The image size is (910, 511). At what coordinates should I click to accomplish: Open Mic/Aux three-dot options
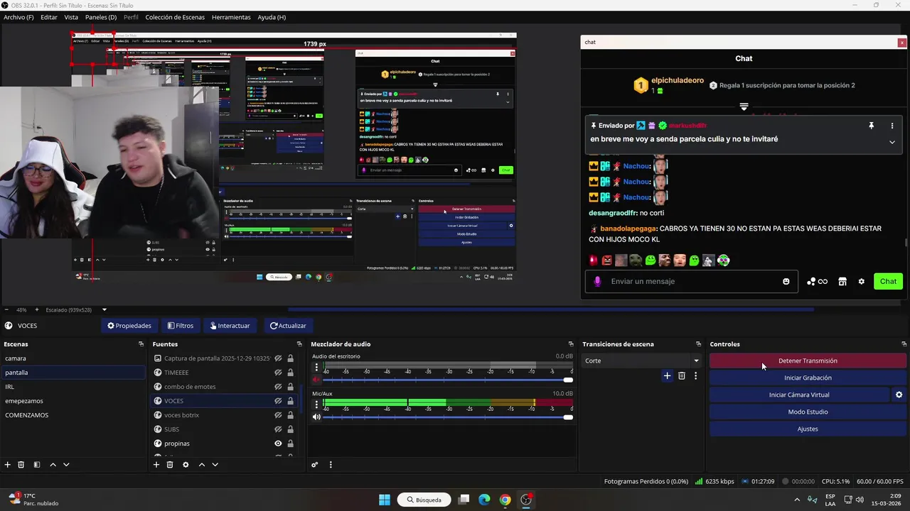316,405
